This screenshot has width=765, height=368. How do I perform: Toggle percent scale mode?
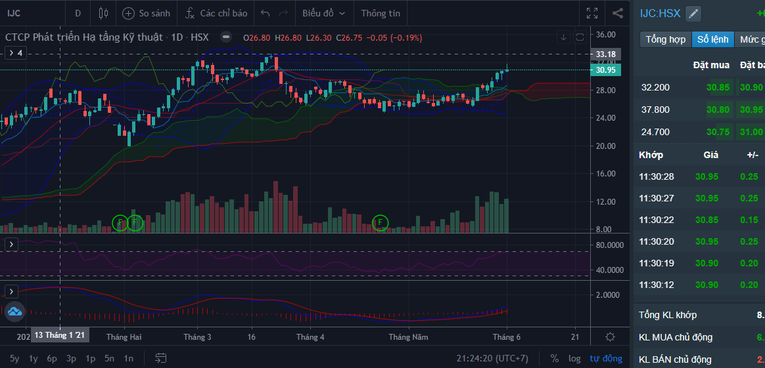tap(555, 358)
